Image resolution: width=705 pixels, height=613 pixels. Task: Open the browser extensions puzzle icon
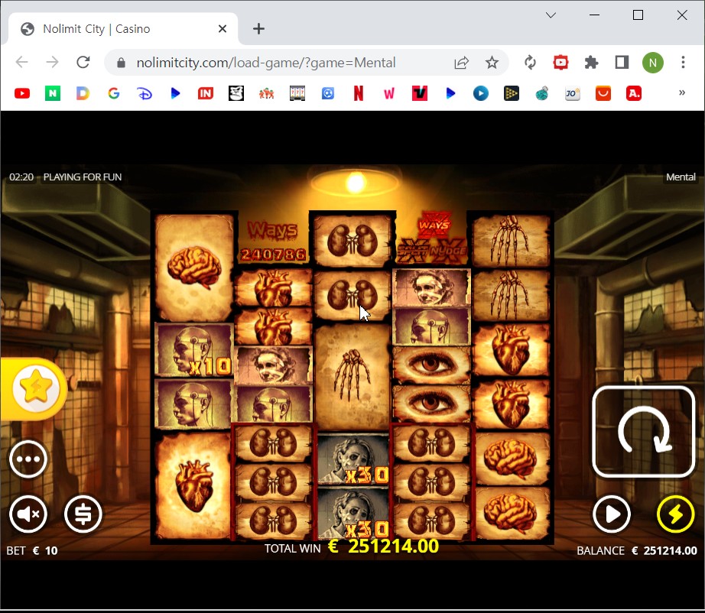click(591, 63)
